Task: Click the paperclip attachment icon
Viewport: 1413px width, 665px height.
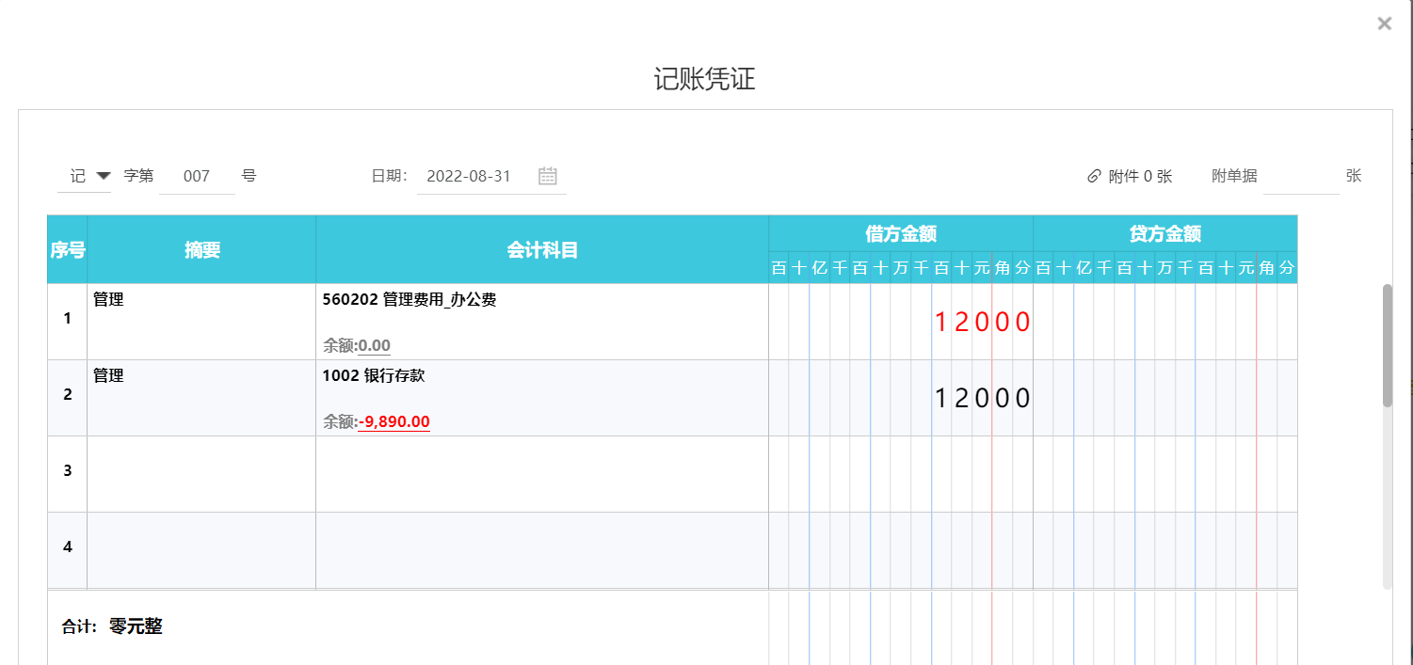Action: (x=1091, y=176)
